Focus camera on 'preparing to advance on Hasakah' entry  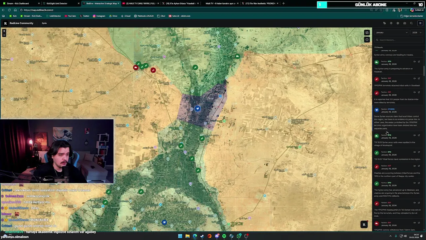[x=414, y=62]
